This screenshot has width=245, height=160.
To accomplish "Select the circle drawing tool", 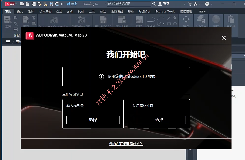I will click(159, 24).
